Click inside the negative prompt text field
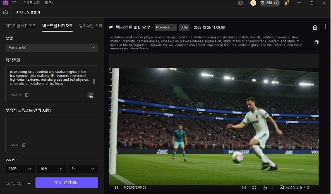 pyautogui.click(x=52, y=128)
